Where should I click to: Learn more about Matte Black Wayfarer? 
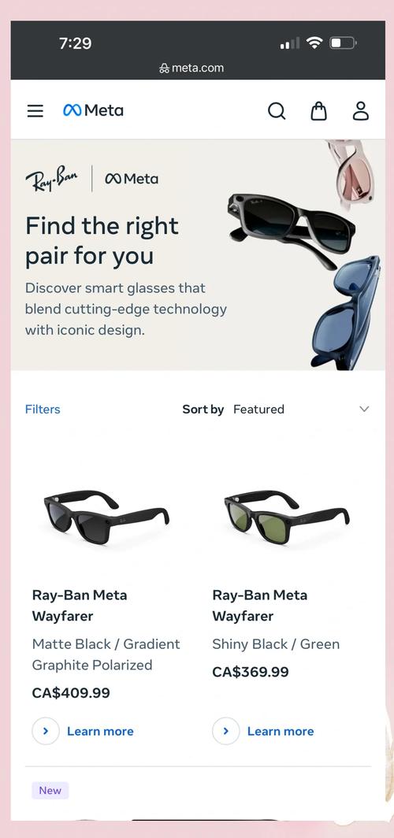100,731
